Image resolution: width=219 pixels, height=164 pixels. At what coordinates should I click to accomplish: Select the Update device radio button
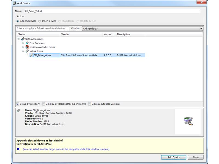(x=78, y=21)
